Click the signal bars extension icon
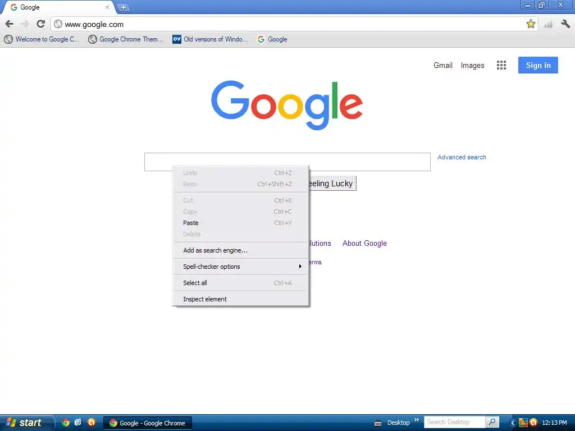The height and width of the screenshot is (431, 575). [x=548, y=25]
